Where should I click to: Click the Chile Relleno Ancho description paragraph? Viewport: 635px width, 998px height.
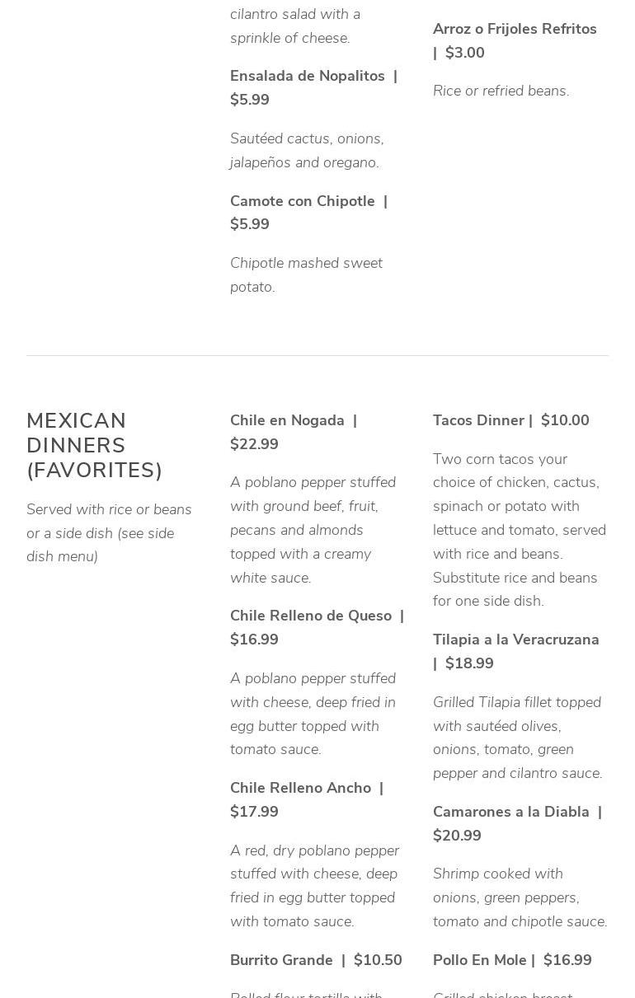pyautogui.click(x=314, y=886)
